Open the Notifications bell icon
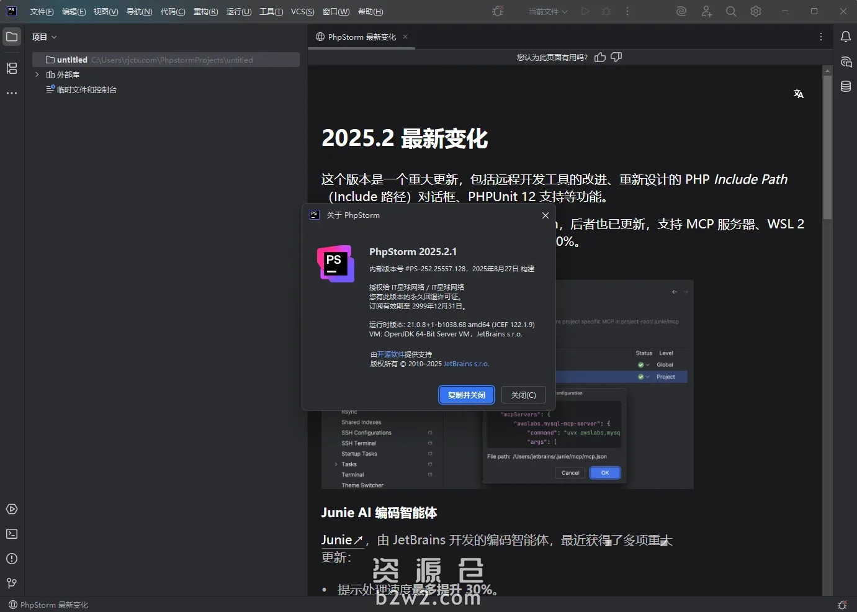 click(x=846, y=37)
